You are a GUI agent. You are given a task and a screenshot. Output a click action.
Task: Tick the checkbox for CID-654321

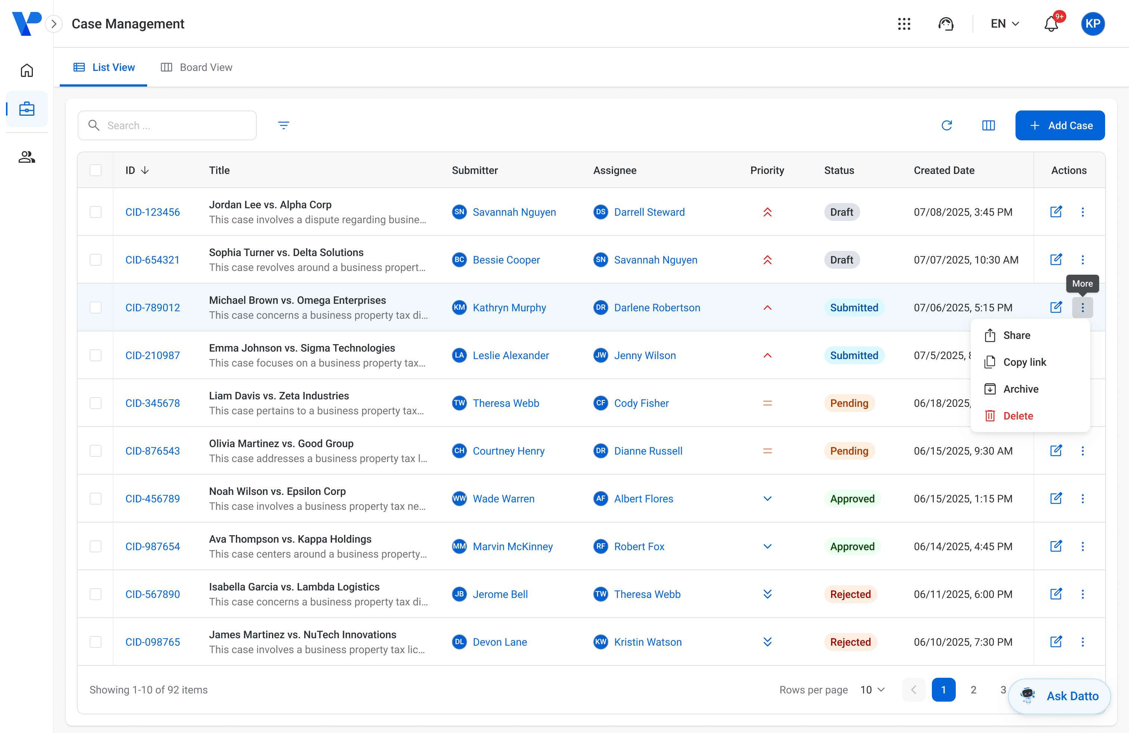(95, 260)
